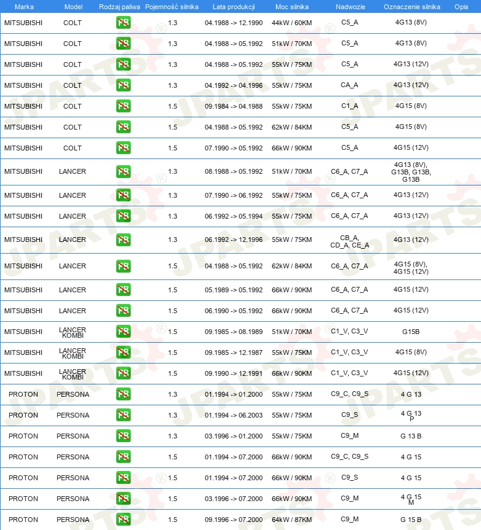Viewport: 481px width, 530px height.
Task: Click the Oznaczenie silnika column header
Action: [x=412, y=7]
